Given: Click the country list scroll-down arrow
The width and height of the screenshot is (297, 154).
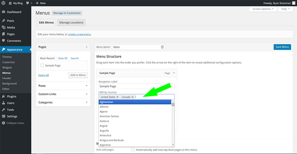Looking at the screenshot, I should (x=173, y=145).
